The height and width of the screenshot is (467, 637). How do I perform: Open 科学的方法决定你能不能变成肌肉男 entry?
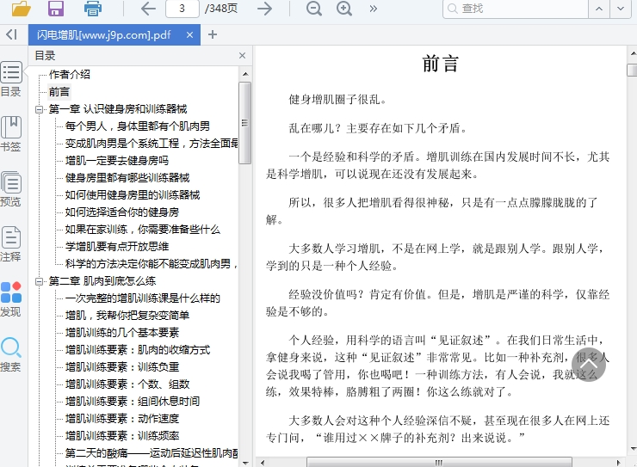click(152, 264)
